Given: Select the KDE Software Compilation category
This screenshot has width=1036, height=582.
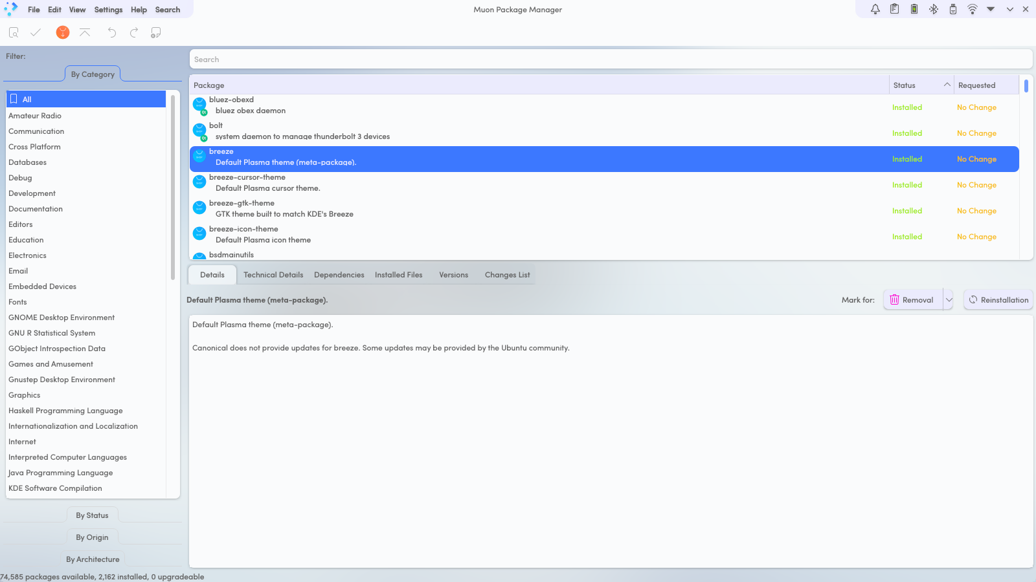Looking at the screenshot, I should 86,488.
